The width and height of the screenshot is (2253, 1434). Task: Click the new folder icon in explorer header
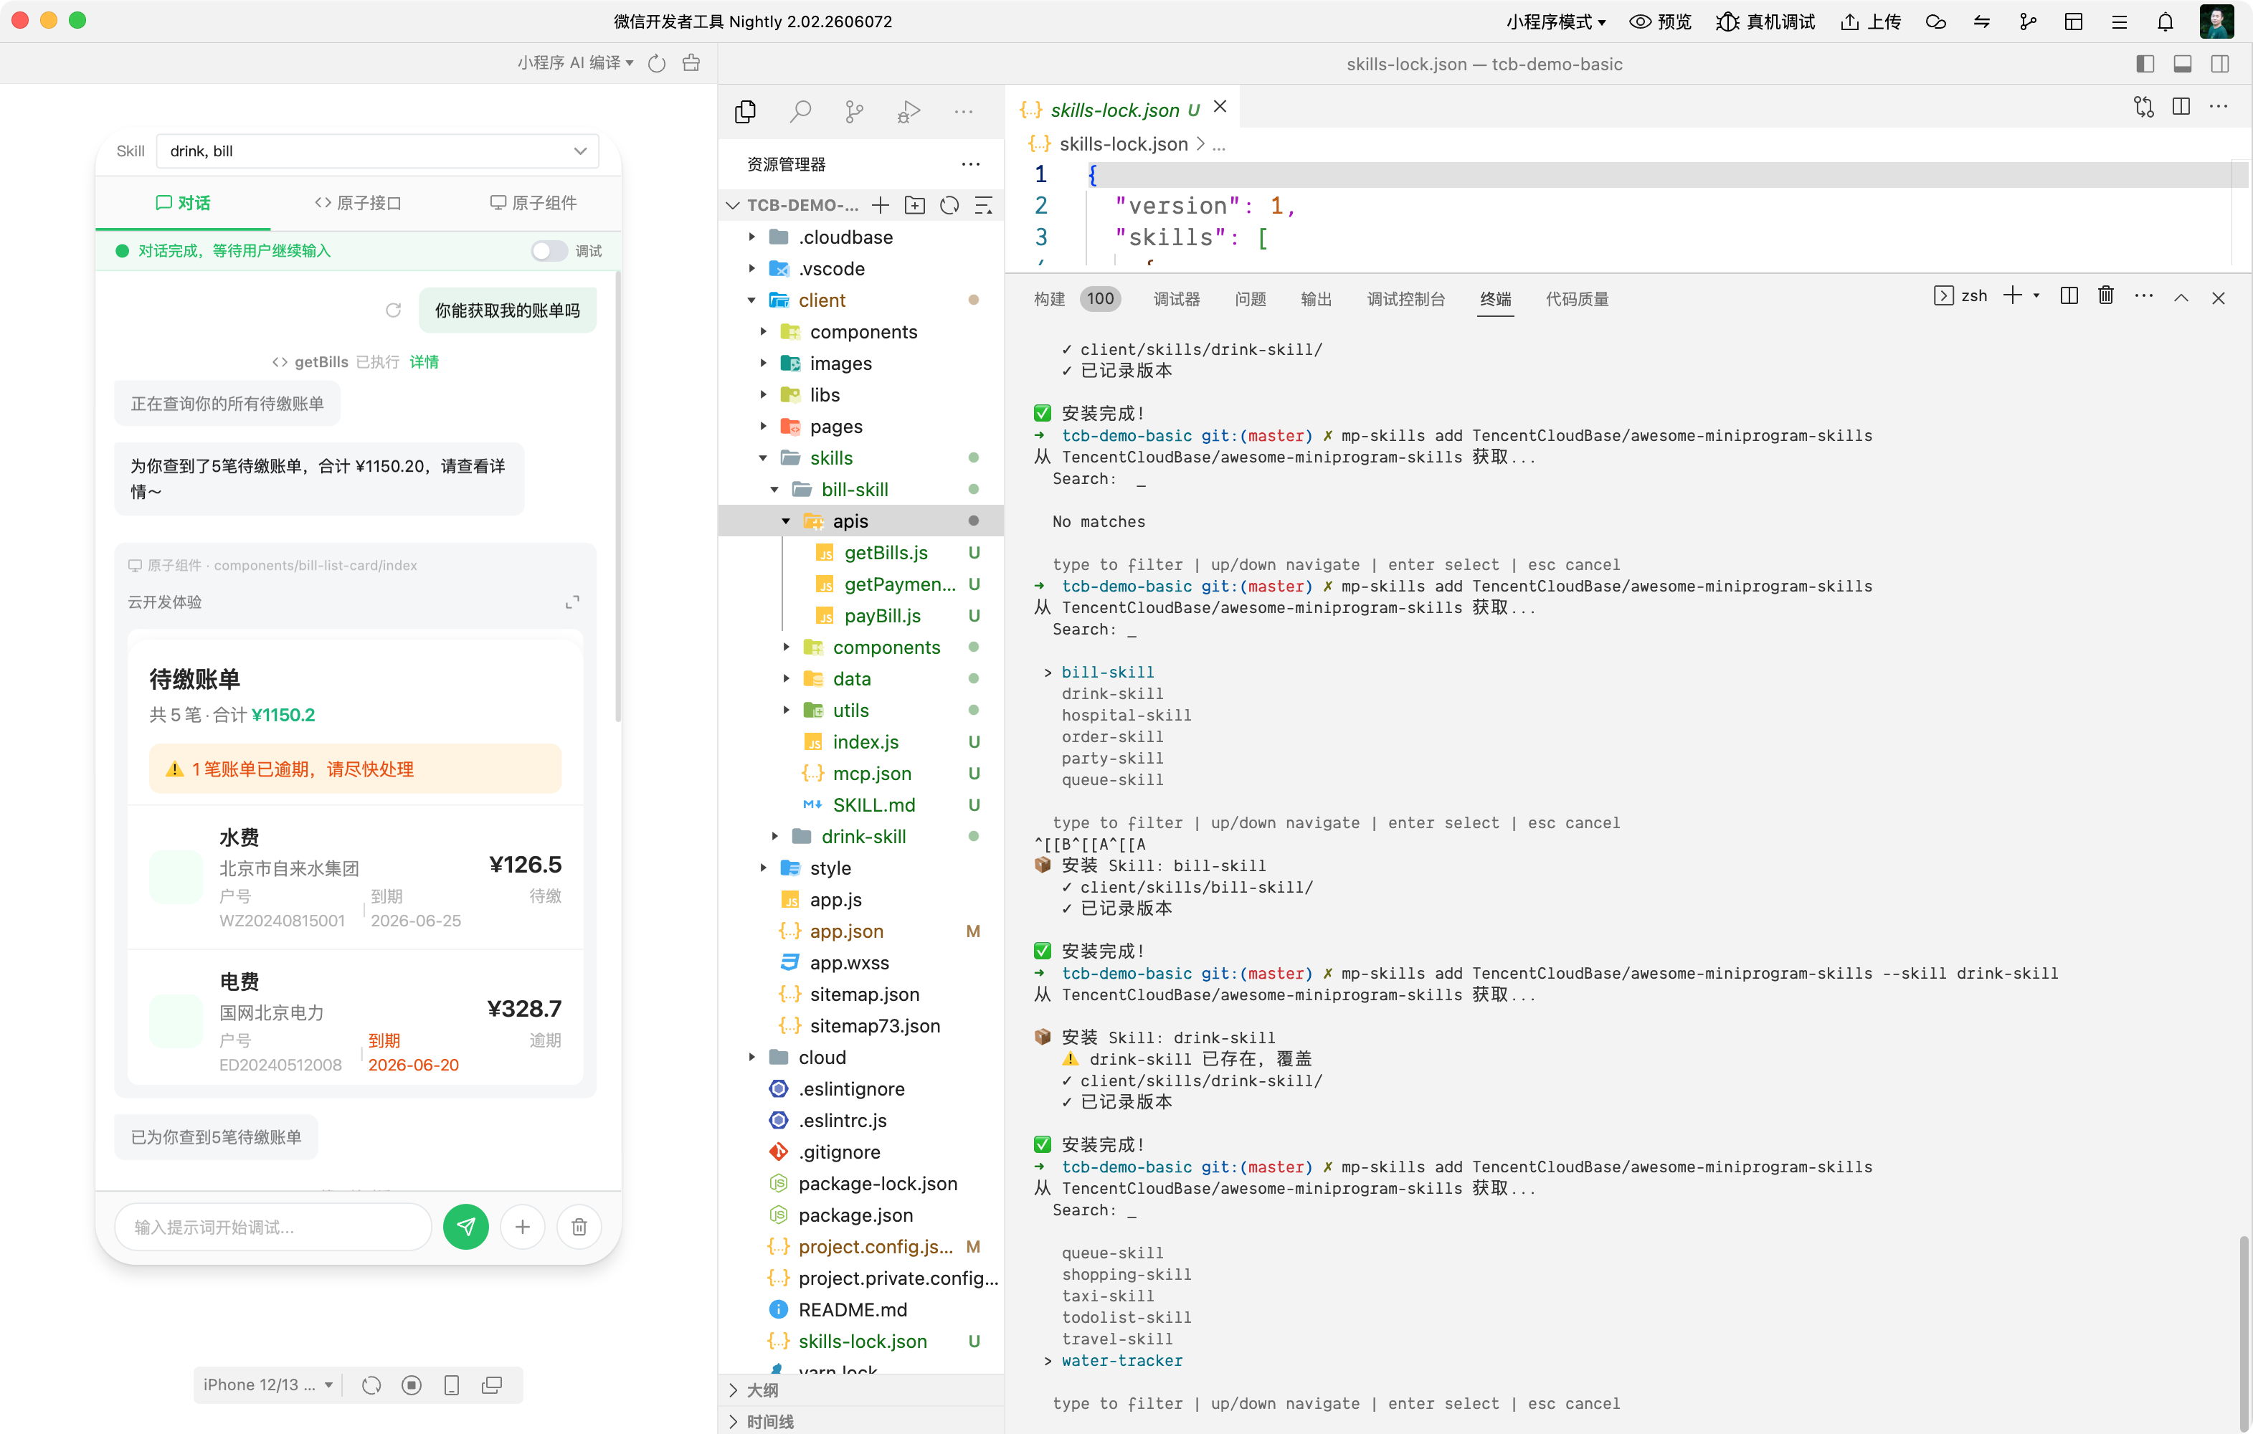point(915,205)
